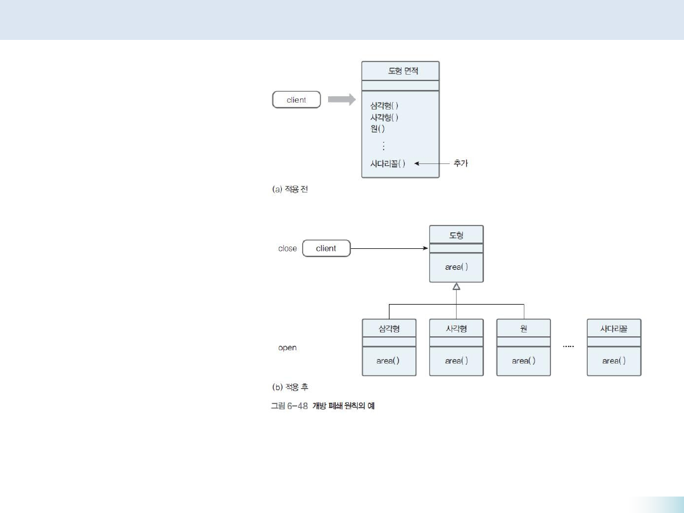Image resolution: width=684 pixels, height=513 pixels.
Task: Click the 사다리꼴() method entry
Action: (388, 163)
